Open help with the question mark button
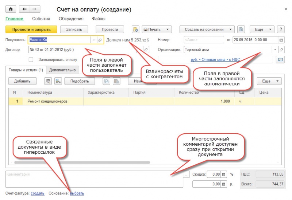The height and width of the screenshot is (200, 292). [x=281, y=30]
